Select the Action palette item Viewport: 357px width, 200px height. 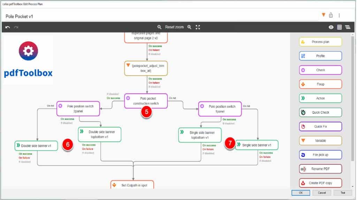[x=320, y=98]
